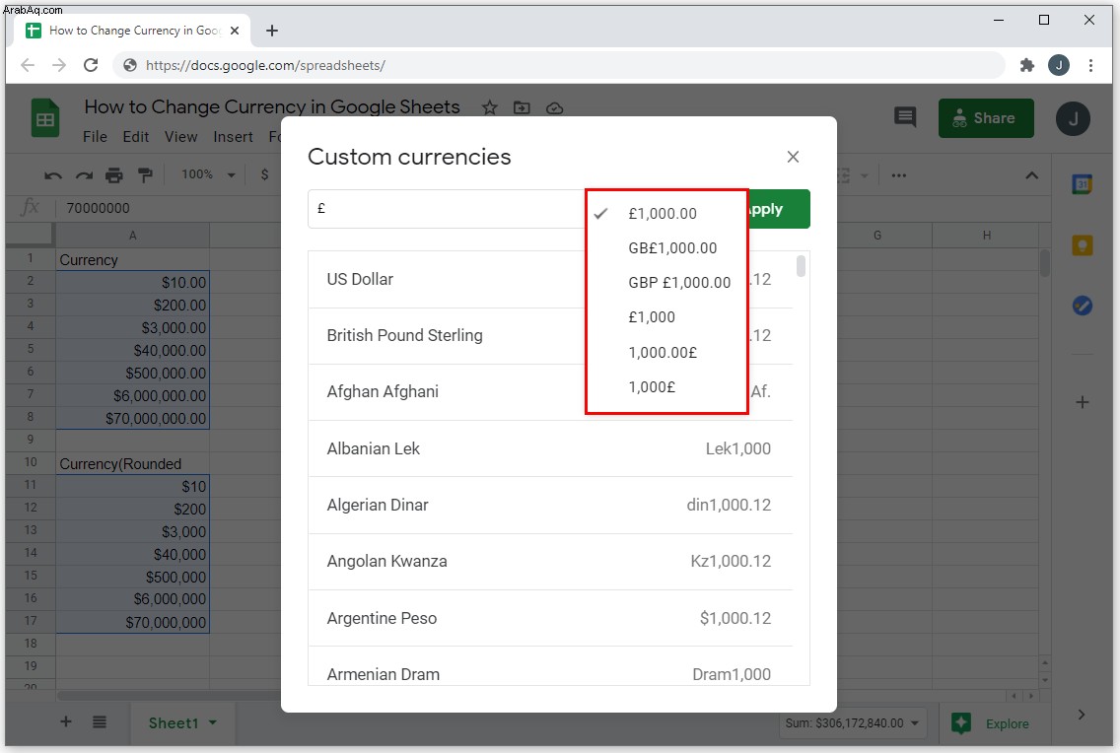
Task: Show the side panel chevron
Action: [1082, 715]
